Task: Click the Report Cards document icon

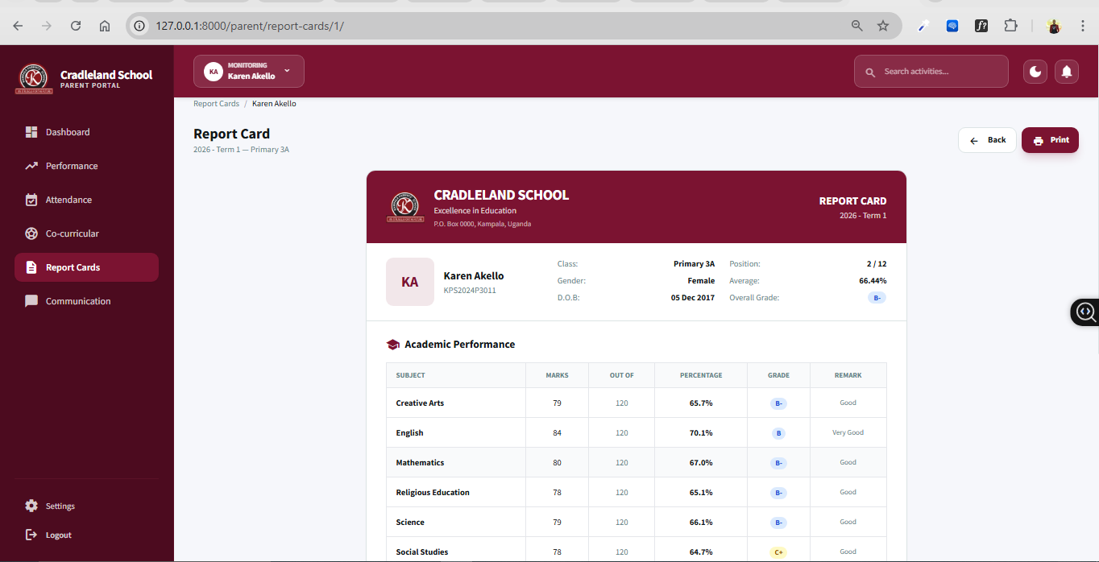Action: click(x=31, y=267)
